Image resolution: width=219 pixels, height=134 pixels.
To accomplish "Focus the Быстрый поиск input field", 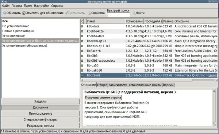I will tap(118, 15).
